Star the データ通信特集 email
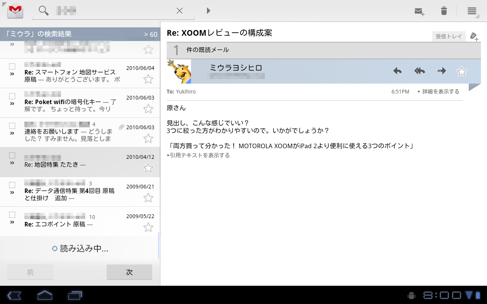487x304 pixels. [x=148, y=198]
